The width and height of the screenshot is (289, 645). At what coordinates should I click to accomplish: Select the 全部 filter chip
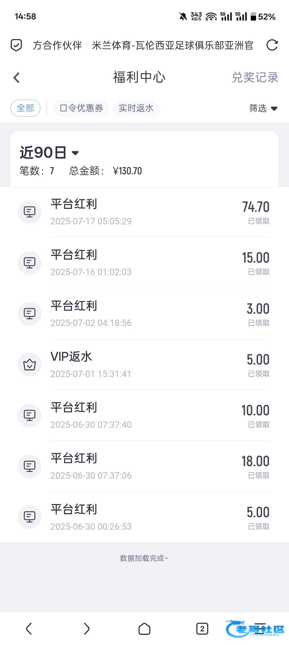25,108
